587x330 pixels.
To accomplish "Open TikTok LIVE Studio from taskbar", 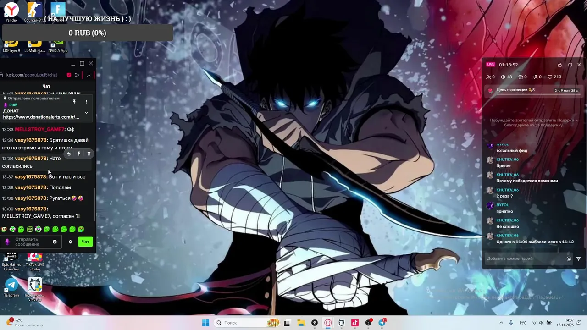I will click(355, 323).
